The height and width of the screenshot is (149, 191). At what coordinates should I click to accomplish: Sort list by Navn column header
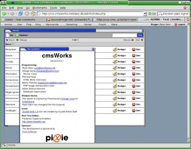(x=8, y=44)
